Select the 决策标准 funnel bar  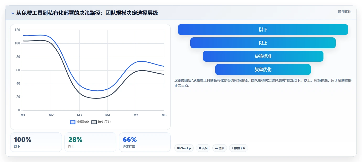point(263,56)
